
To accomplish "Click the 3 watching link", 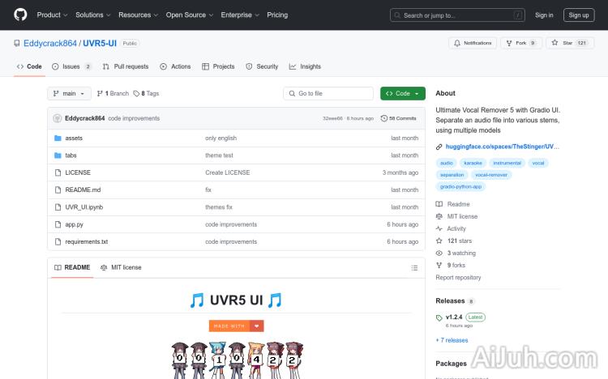I will [456, 253].
